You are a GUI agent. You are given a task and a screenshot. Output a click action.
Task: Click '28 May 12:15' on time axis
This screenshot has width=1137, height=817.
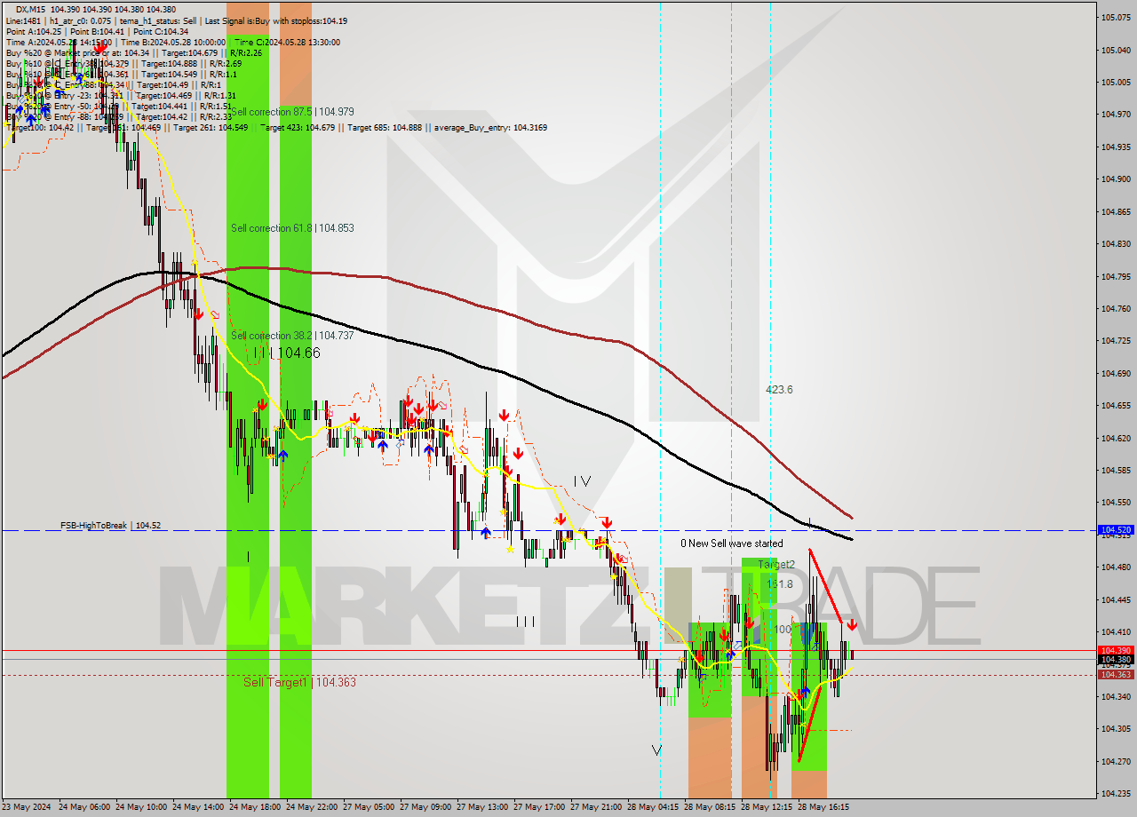point(767,807)
